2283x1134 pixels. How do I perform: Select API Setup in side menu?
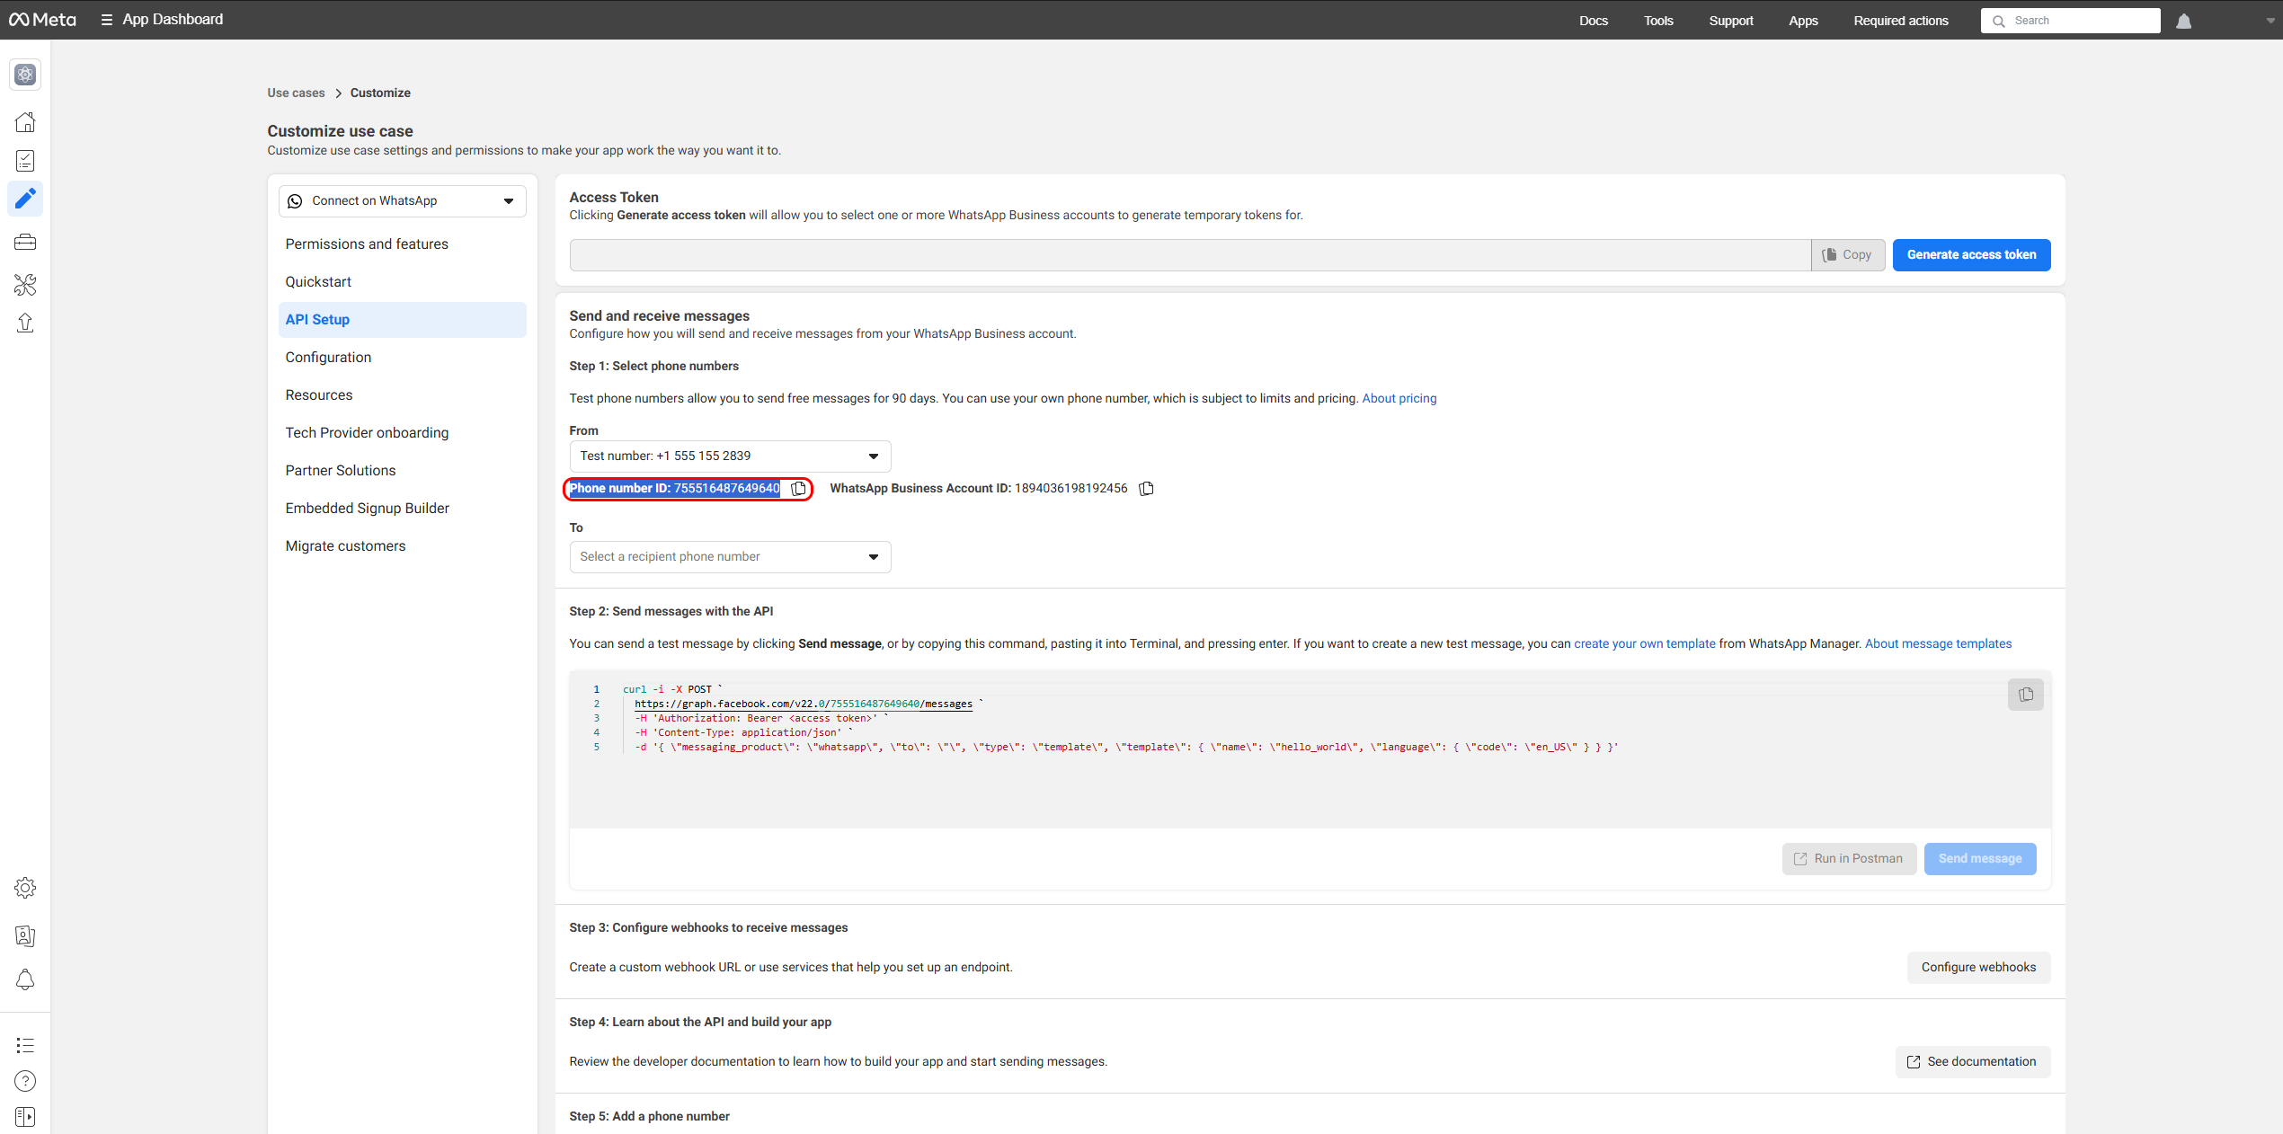point(403,320)
